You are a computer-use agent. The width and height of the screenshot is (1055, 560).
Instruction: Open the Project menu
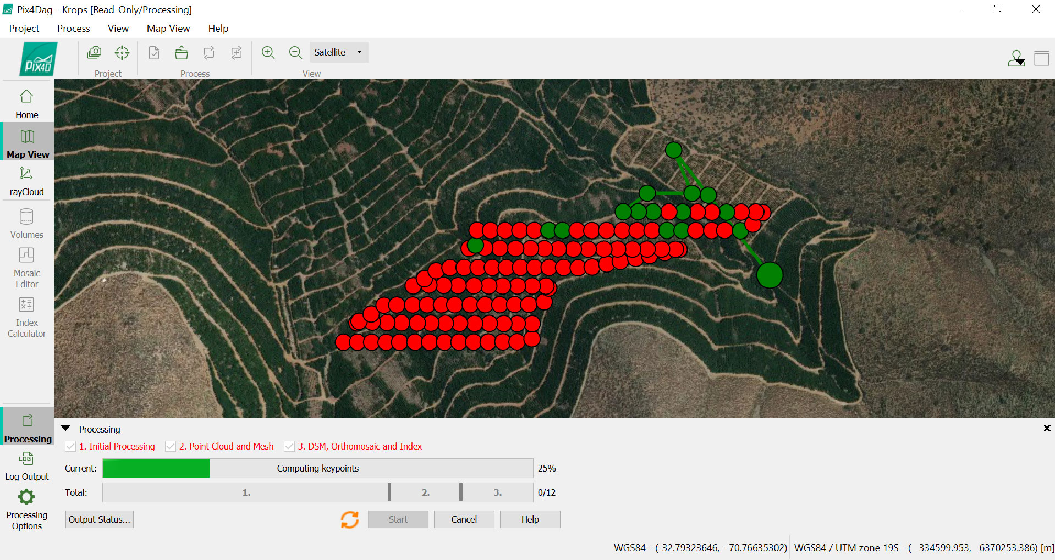coord(24,29)
